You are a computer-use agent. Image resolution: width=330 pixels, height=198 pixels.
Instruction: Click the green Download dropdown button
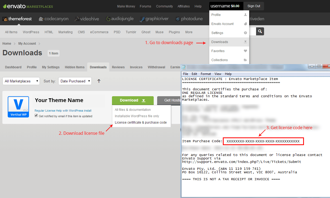click(133, 100)
